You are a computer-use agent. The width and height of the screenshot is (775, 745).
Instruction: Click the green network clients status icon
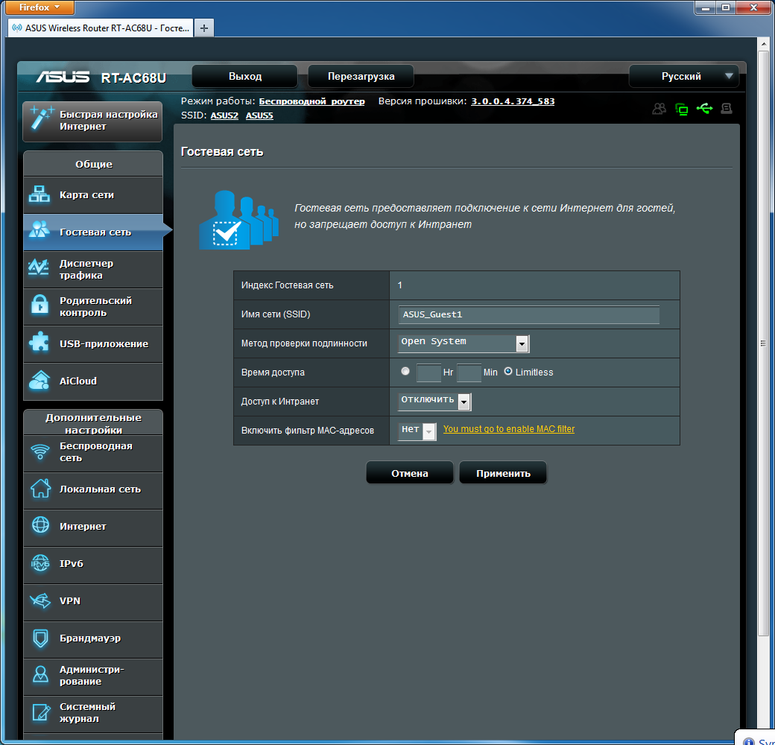click(x=682, y=109)
